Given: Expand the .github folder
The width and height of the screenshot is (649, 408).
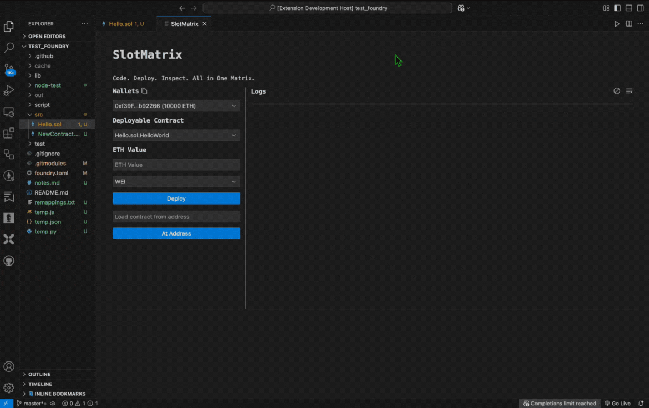Looking at the screenshot, I should coord(57,56).
